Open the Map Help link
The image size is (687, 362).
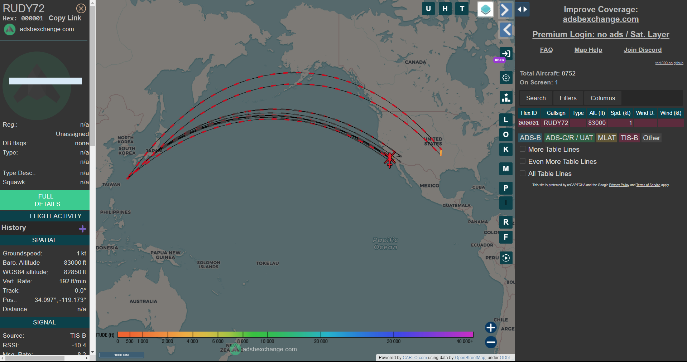pos(588,50)
